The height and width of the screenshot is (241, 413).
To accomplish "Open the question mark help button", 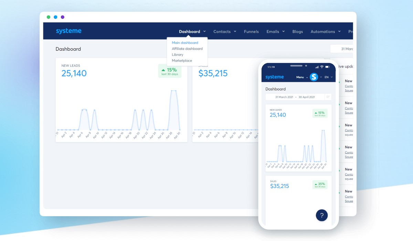I will pos(322,216).
